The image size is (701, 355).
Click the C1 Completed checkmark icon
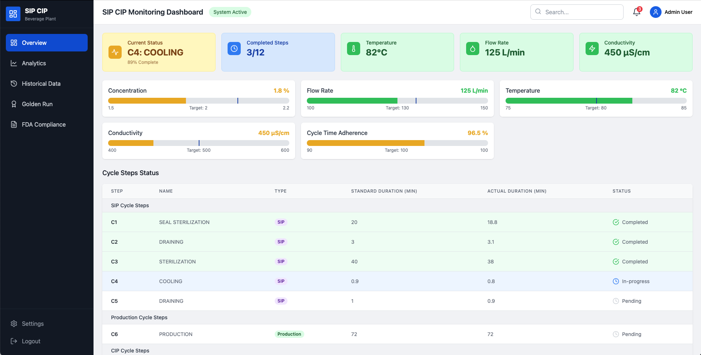pos(616,222)
